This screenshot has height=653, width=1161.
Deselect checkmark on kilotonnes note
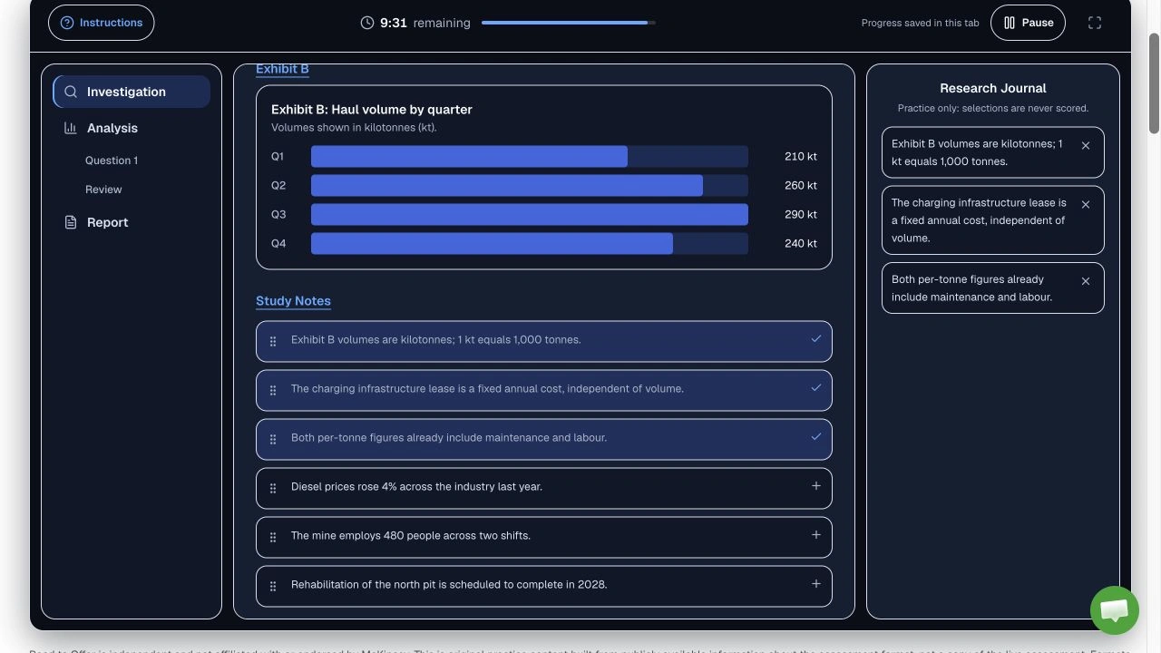(815, 339)
